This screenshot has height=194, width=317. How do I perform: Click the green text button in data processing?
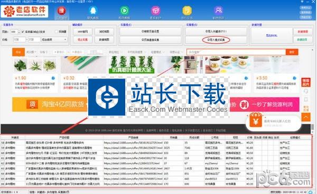tap(303, 40)
